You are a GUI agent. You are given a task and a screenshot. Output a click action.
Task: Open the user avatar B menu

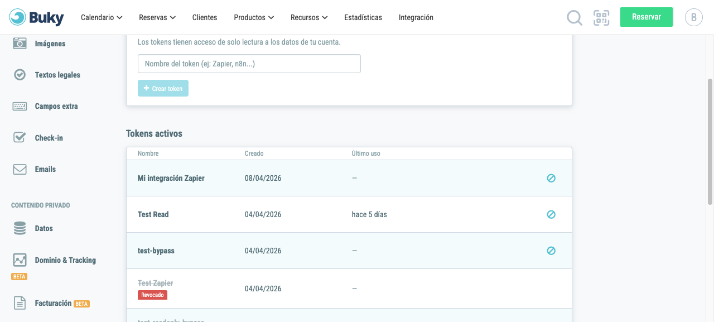point(694,17)
